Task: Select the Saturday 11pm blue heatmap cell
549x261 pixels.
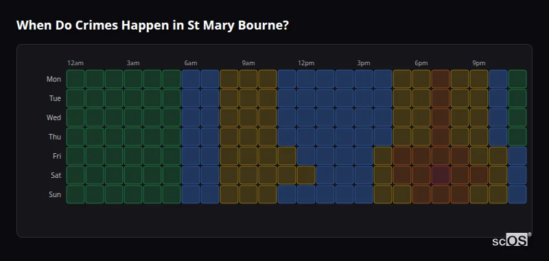Action: click(x=517, y=175)
